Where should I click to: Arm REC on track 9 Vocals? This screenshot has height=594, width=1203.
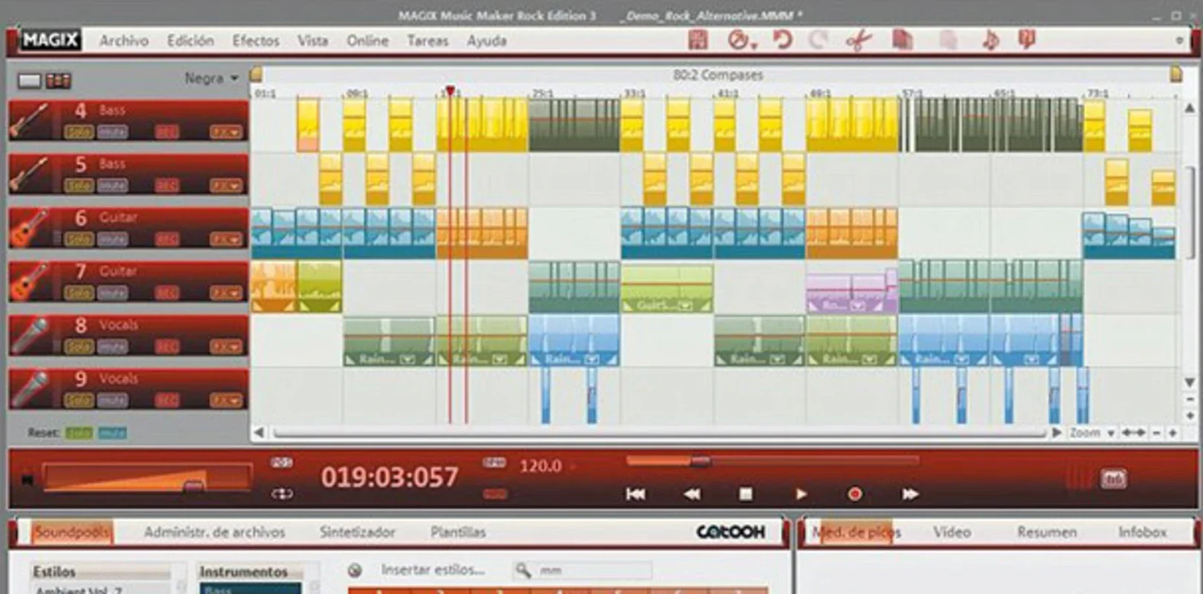click(x=167, y=400)
